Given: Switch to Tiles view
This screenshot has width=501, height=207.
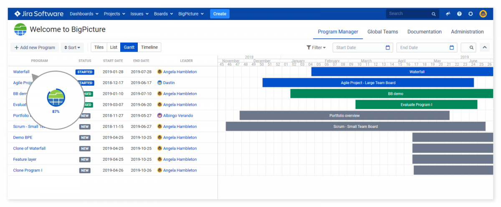Looking at the screenshot, I should point(99,47).
